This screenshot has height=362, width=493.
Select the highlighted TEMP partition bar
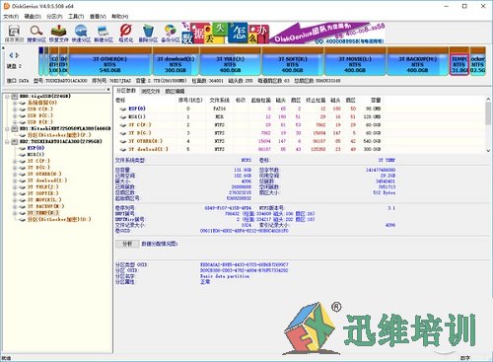459,61
